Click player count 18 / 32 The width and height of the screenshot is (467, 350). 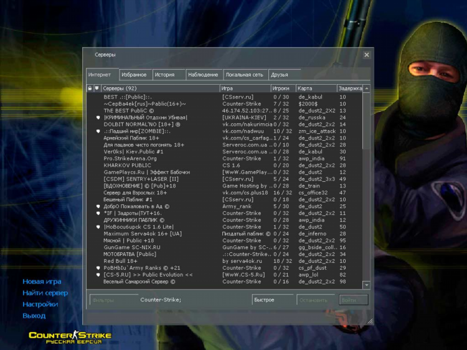(x=283, y=262)
